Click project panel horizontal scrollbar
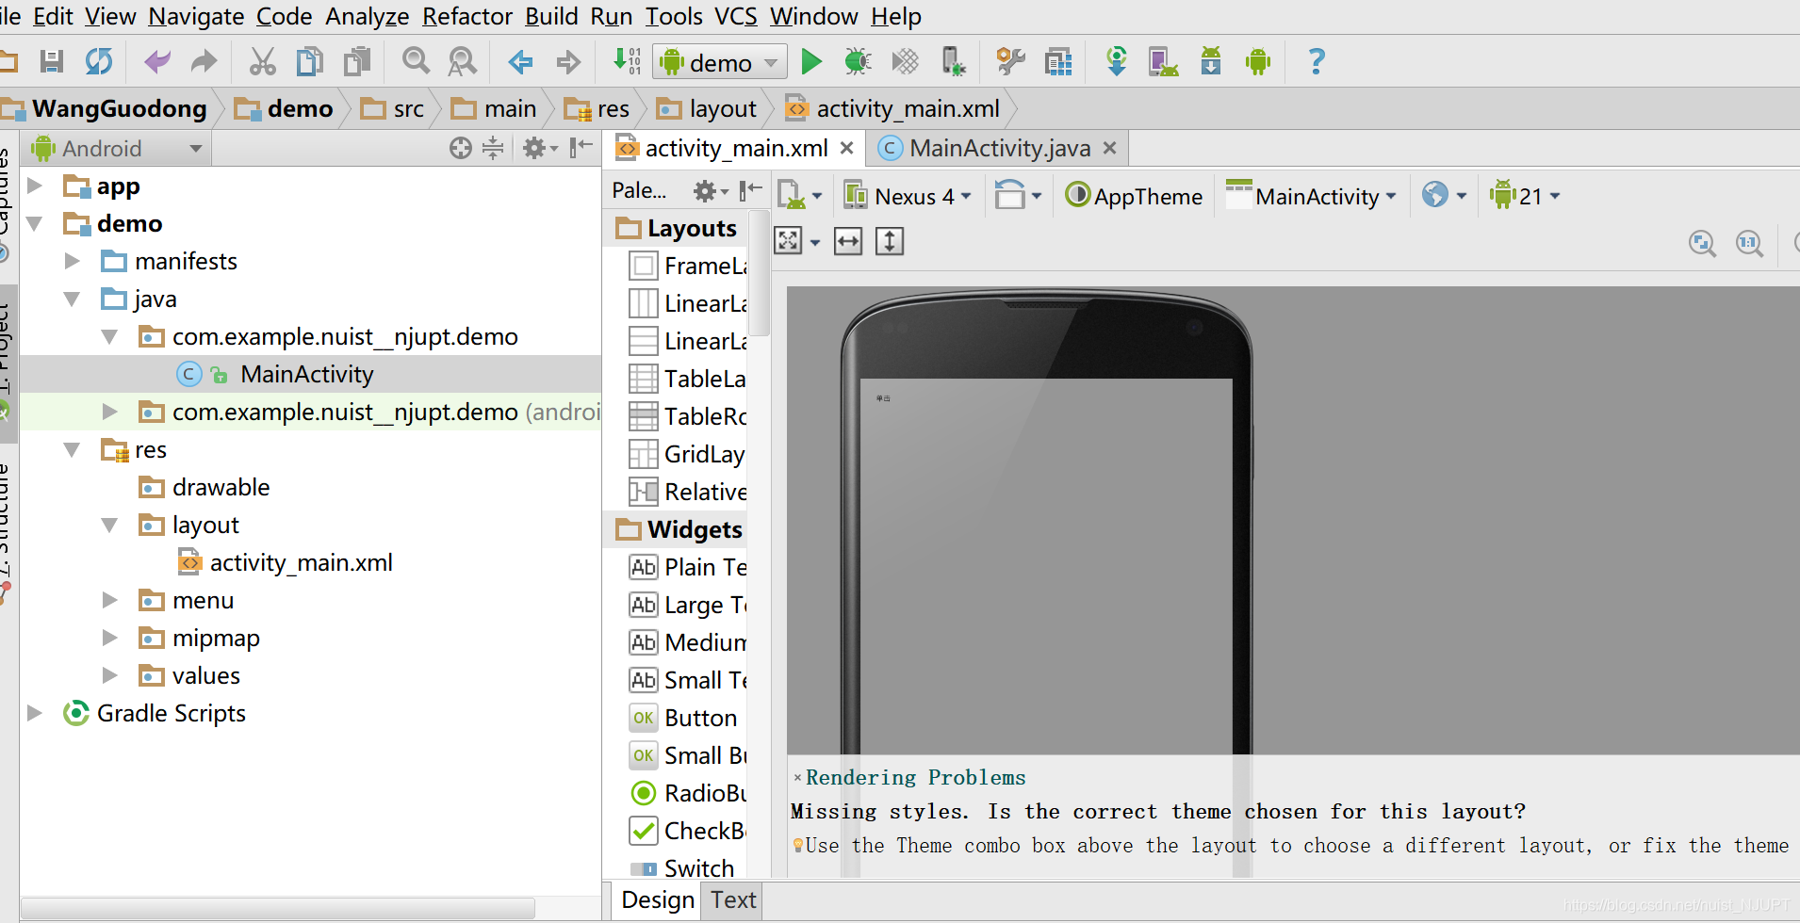The width and height of the screenshot is (1800, 923). click(278, 908)
